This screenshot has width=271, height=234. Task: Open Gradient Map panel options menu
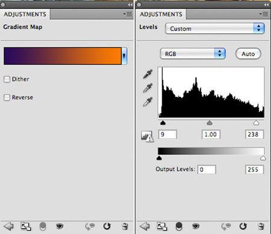(128, 14)
